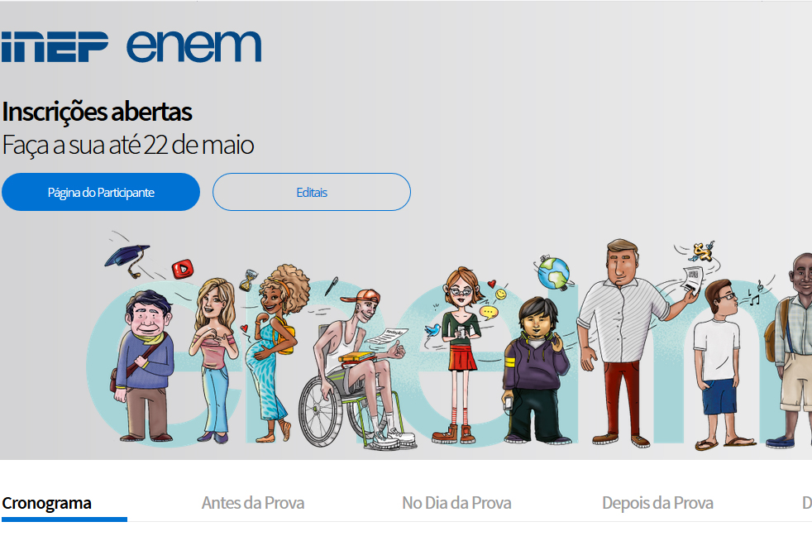
Task: Switch to Antes da Prova tab
Action: click(253, 503)
